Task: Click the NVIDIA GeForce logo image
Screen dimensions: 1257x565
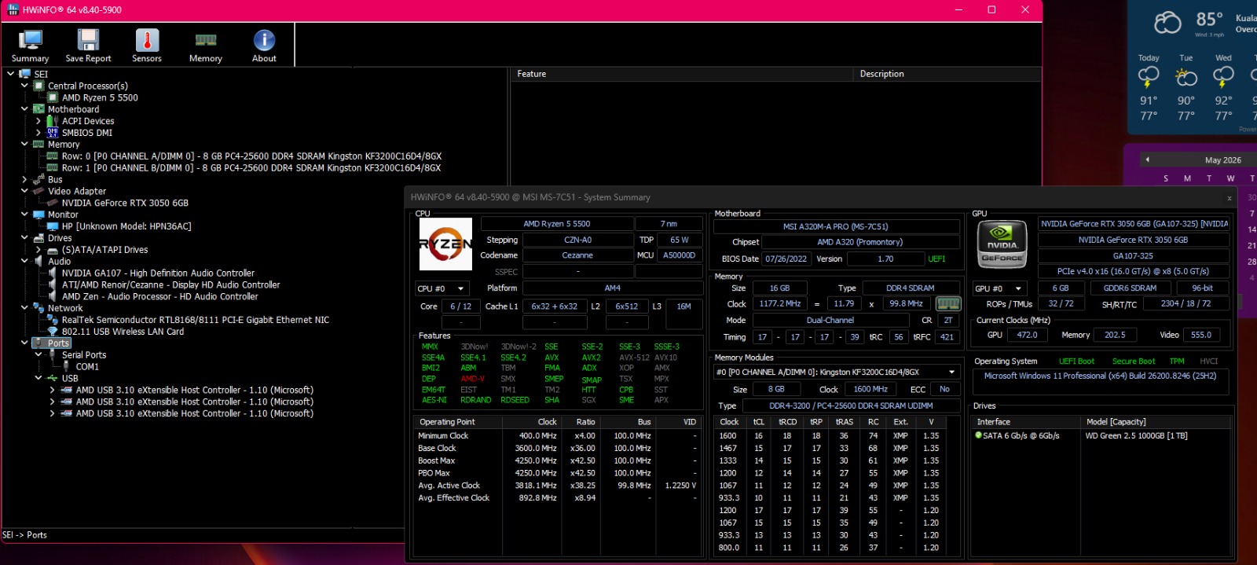Action: click(1002, 244)
